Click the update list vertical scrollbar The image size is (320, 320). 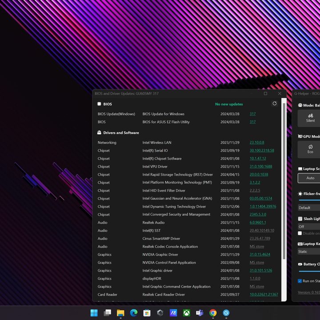(284, 181)
